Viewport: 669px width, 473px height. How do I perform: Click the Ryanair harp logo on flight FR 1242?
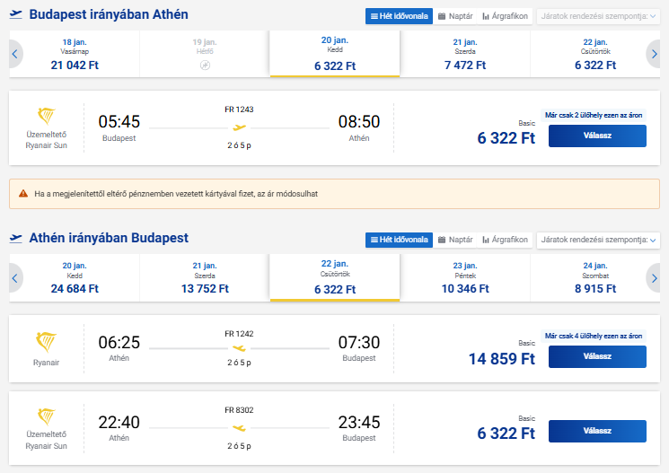point(46,341)
